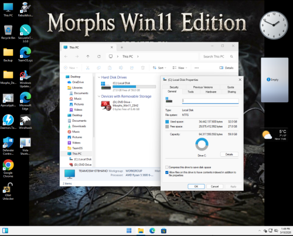This screenshot has width=293, height=236.
Task: Go up one folder level in Explorer
Action: pyautogui.click(x=88, y=56)
